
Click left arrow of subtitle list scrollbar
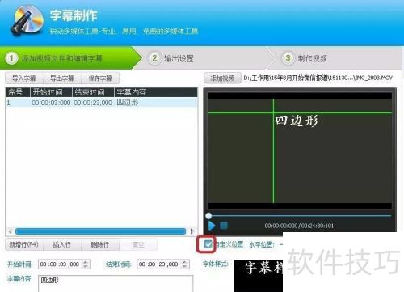[x=11, y=231]
